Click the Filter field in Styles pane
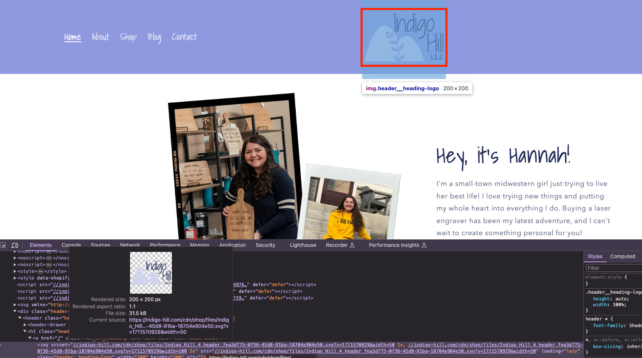Image resolution: width=642 pixels, height=358 pixels. (613, 268)
